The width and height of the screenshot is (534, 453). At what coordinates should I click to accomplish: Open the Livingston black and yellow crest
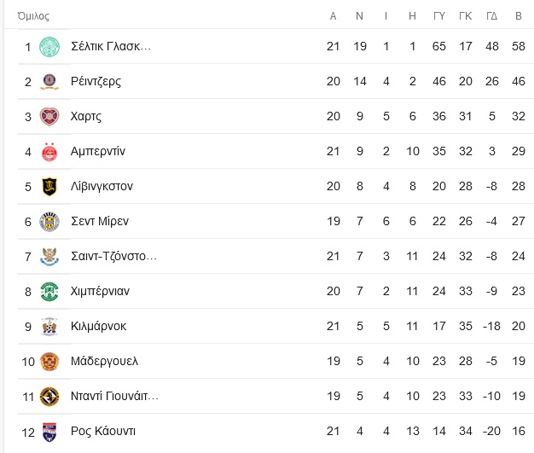coord(49,187)
